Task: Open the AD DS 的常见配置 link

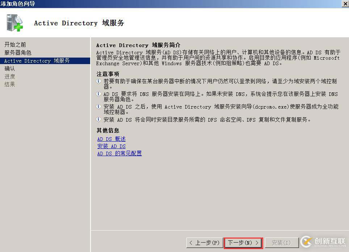Action: point(119,154)
